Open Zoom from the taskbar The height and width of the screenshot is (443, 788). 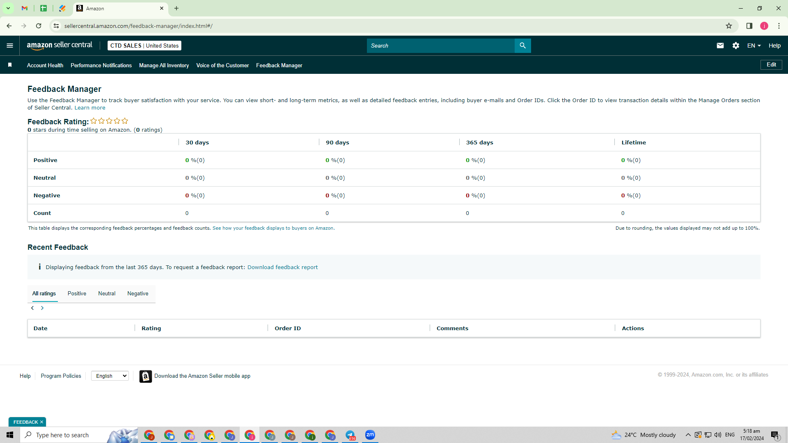370,435
